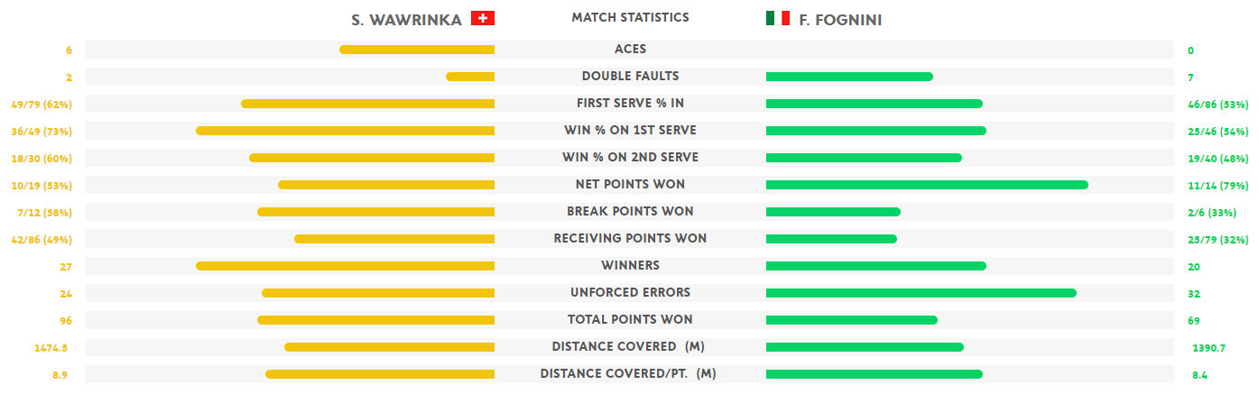Click Fognini's green WINNERS bar
This screenshot has width=1259, height=394.
[876, 266]
